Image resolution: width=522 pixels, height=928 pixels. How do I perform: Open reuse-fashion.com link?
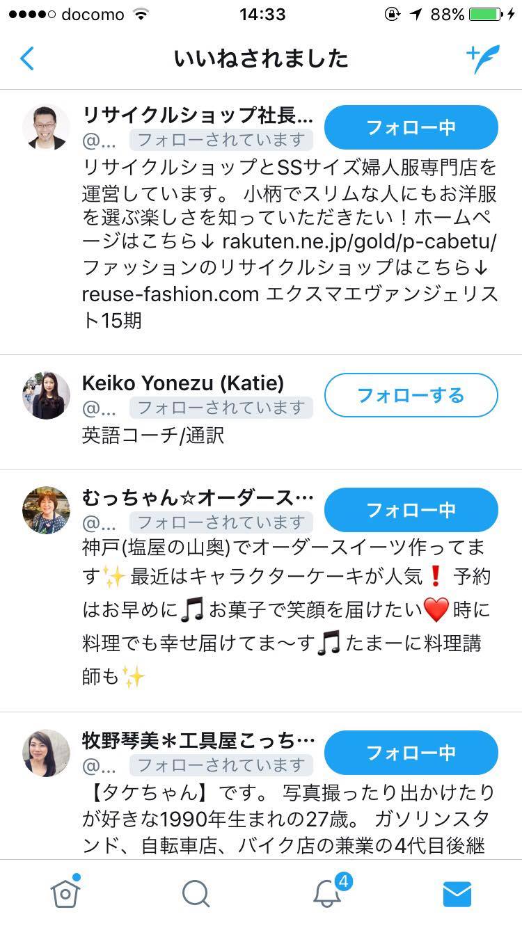coord(171,294)
